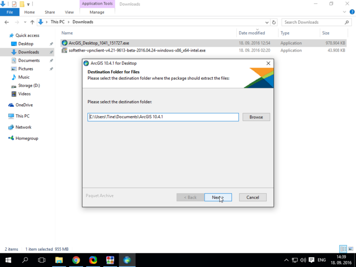This screenshot has width=356, height=267.
Task: Refresh the Downloads folder view
Action: click(x=274, y=22)
